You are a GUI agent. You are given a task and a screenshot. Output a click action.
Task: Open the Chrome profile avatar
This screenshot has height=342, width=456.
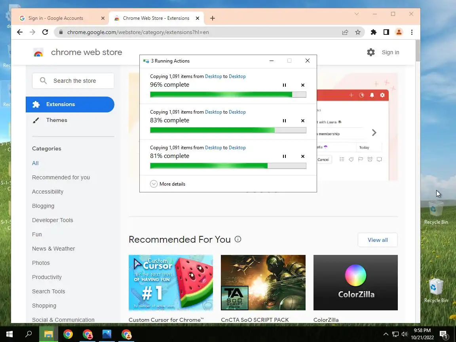[x=399, y=32]
